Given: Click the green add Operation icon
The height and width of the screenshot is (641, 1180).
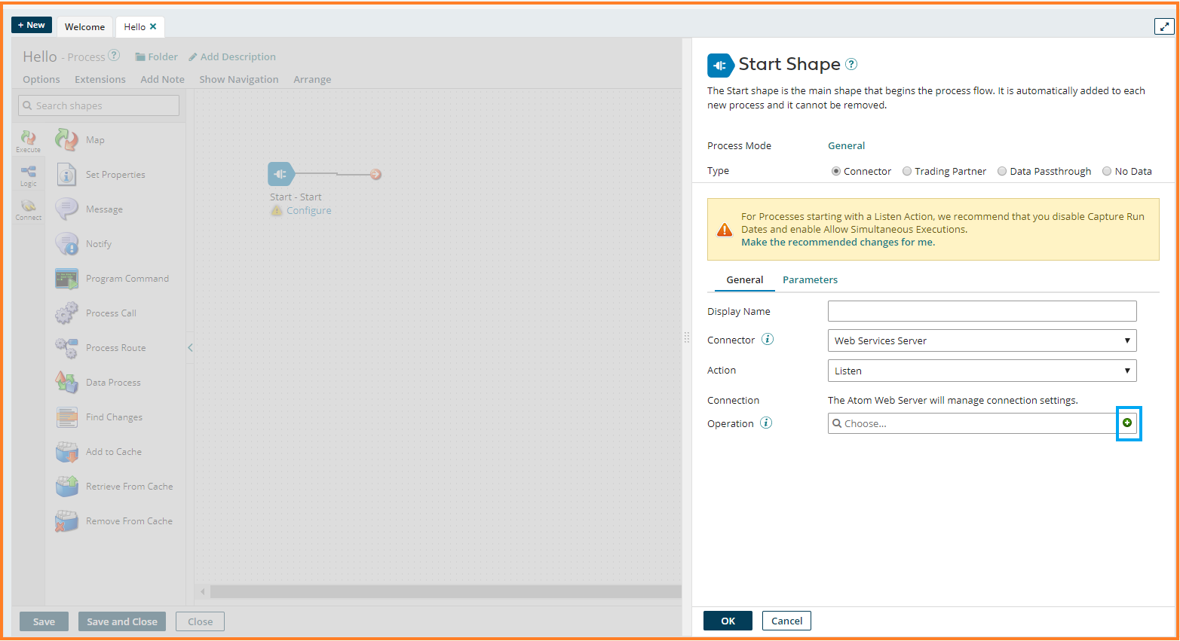Looking at the screenshot, I should (1127, 423).
